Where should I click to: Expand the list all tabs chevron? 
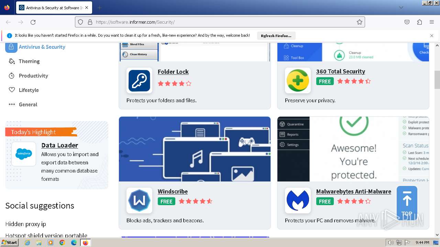point(401,8)
